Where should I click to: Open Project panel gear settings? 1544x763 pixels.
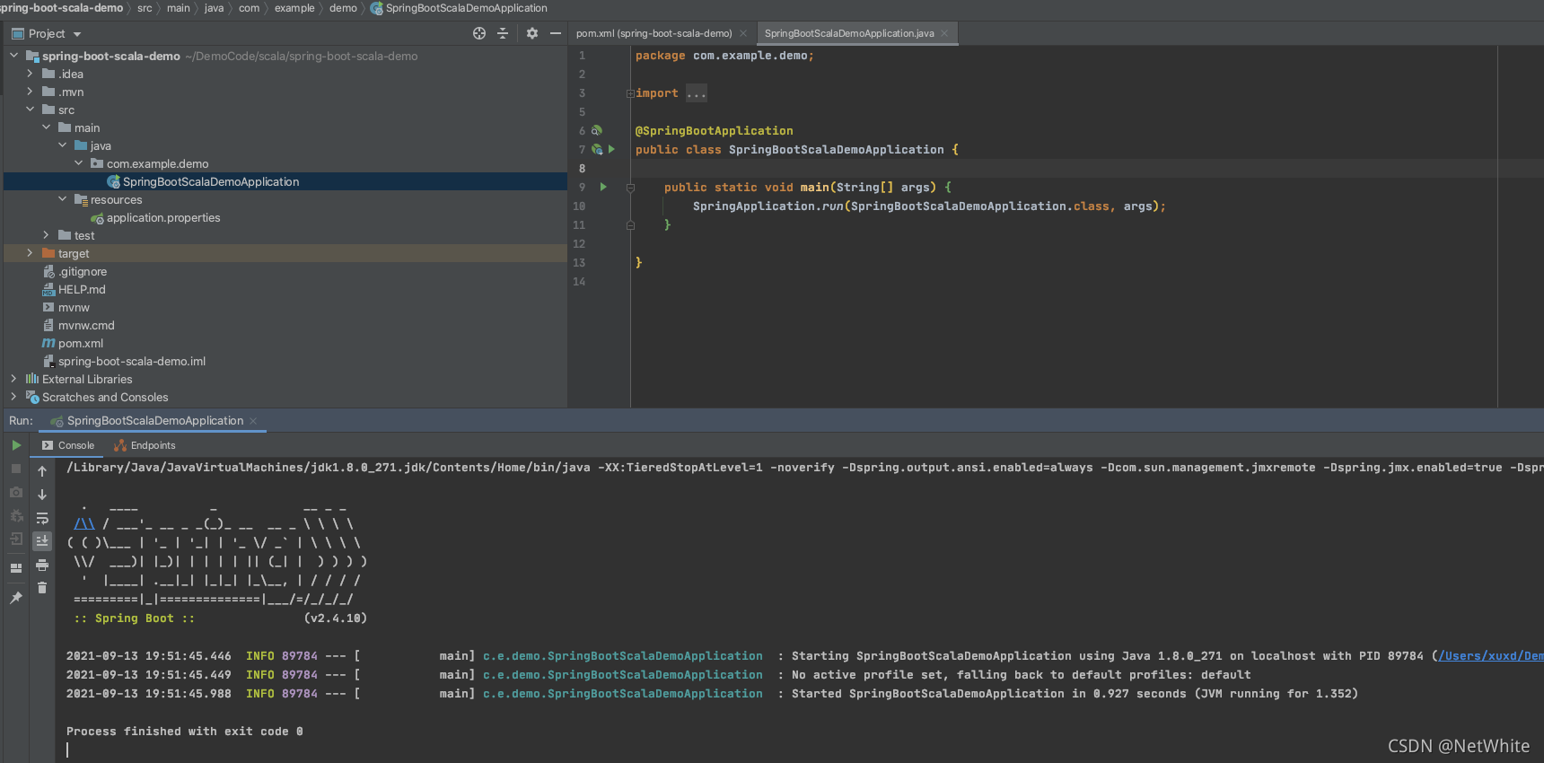point(532,33)
